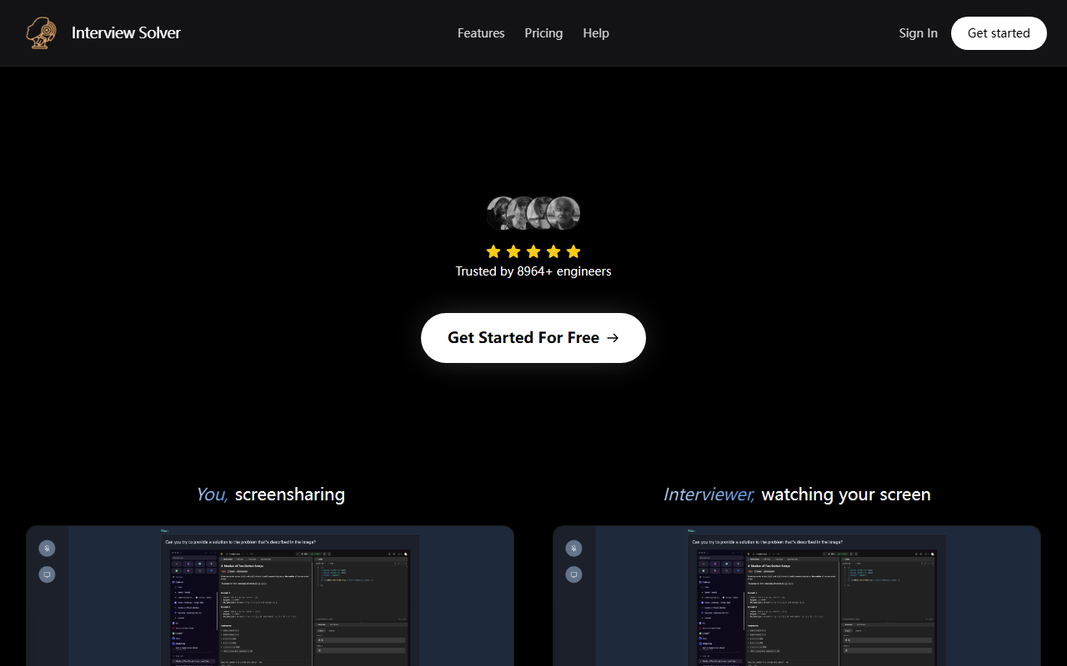Click the first gold rating star
The height and width of the screenshot is (666, 1067).
click(x=493, y=251)
